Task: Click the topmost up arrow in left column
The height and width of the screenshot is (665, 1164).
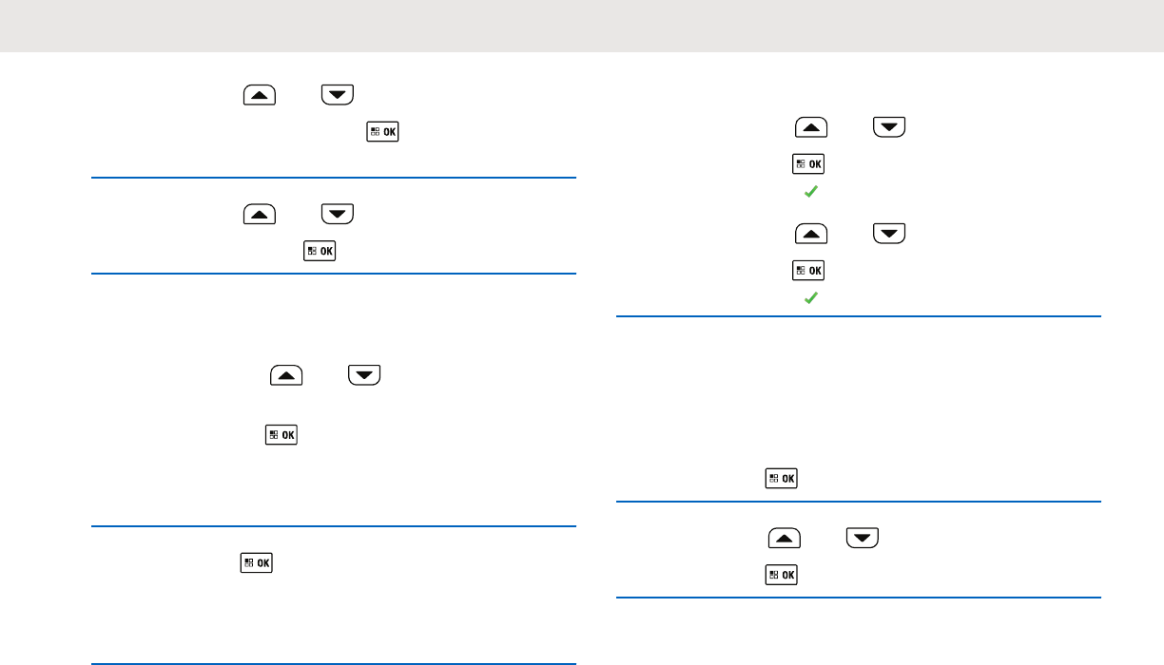Action: click(x=260, y=94)
